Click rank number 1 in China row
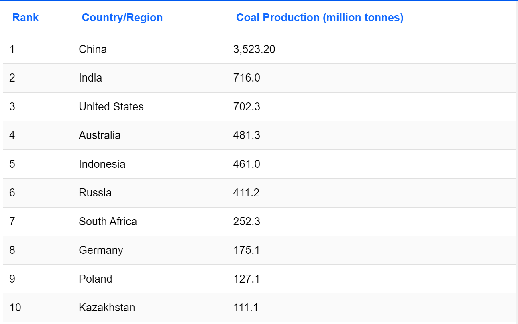This screenshot has height=324, width=518. tap(12, 49)
